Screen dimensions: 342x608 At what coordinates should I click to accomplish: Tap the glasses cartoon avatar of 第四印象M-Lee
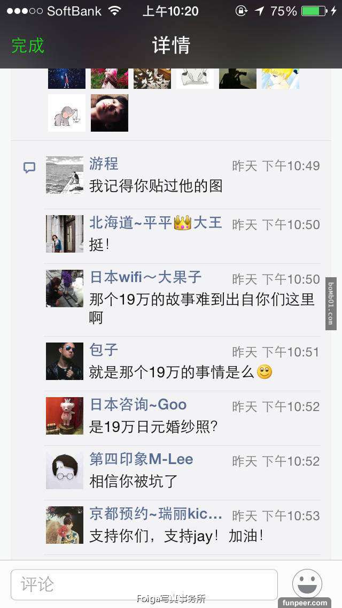click(65, 470)
